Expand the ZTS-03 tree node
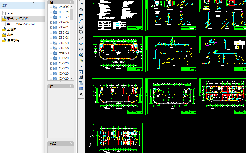246x153 pixels. coord(51,38)
